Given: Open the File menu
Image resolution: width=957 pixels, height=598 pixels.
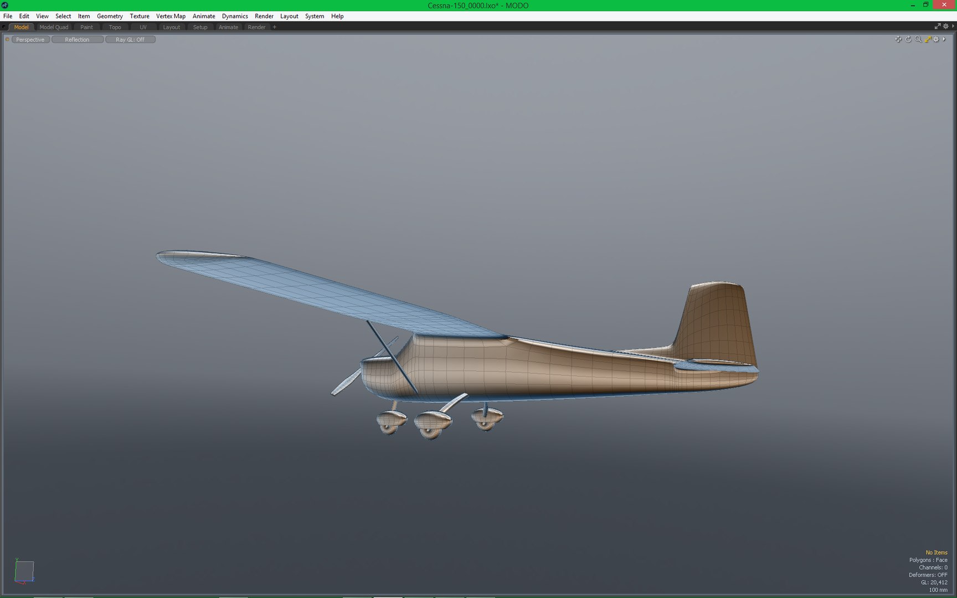Looking at the screenshot, I should 8,16.
